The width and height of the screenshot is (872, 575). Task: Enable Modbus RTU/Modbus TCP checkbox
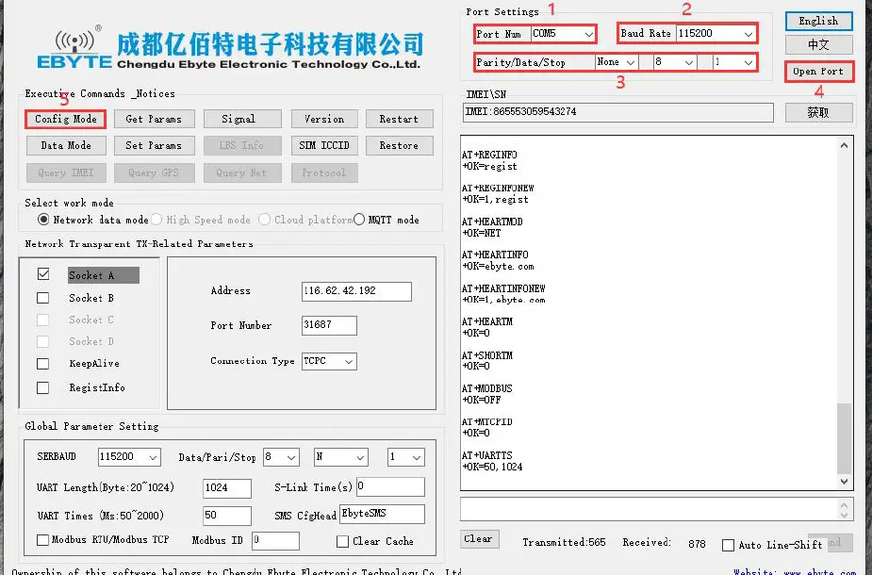[x=42, y=540]
